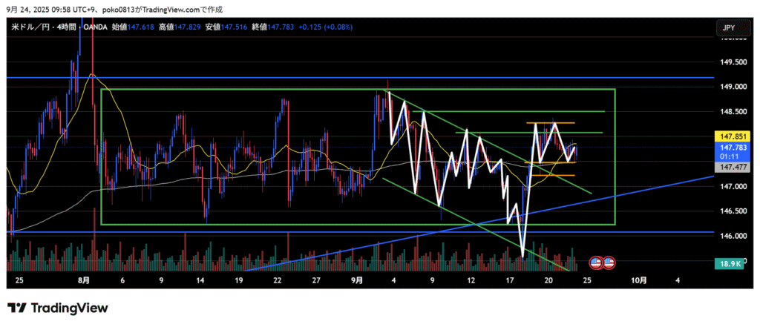Click the left US economic event flag icon
The width and height of the screenshot is (760, 327).
pyautogui.click(x=595, y=262)
